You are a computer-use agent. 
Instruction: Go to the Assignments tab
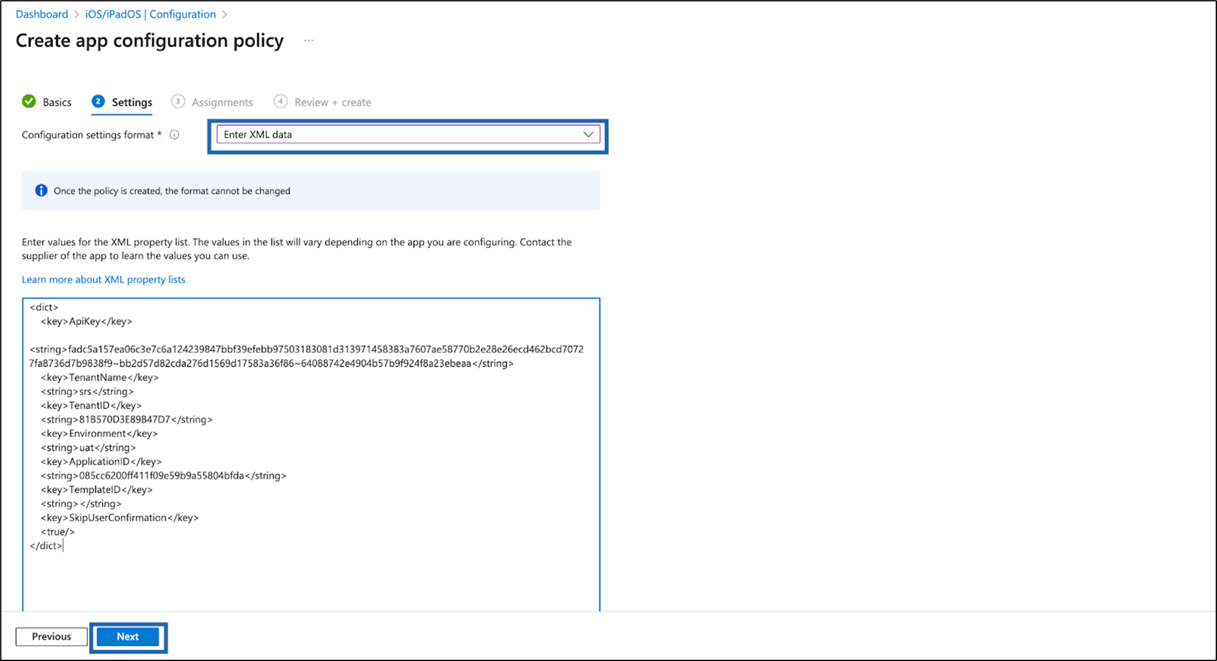[222, 103]
